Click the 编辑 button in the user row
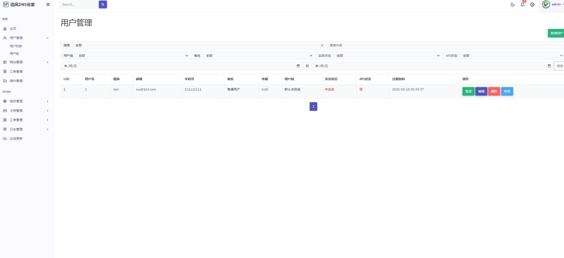This screenshot has width=564, height=258. point(481,92)
